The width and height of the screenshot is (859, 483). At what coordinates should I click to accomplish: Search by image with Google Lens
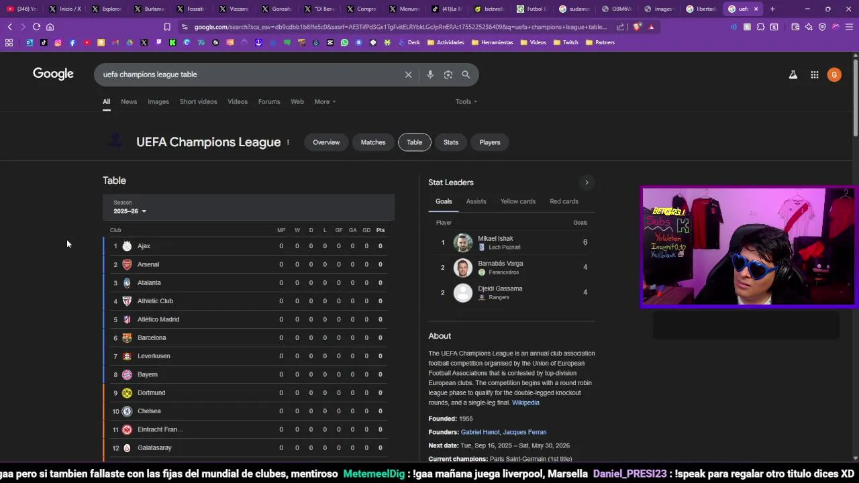pos(448,74)
